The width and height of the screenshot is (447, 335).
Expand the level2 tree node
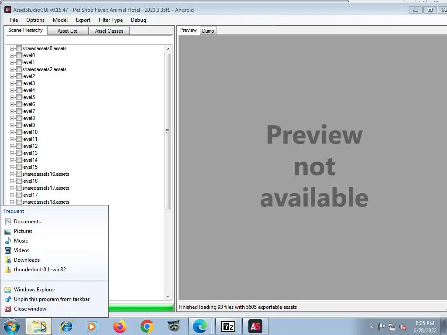(x=12, y=76)
